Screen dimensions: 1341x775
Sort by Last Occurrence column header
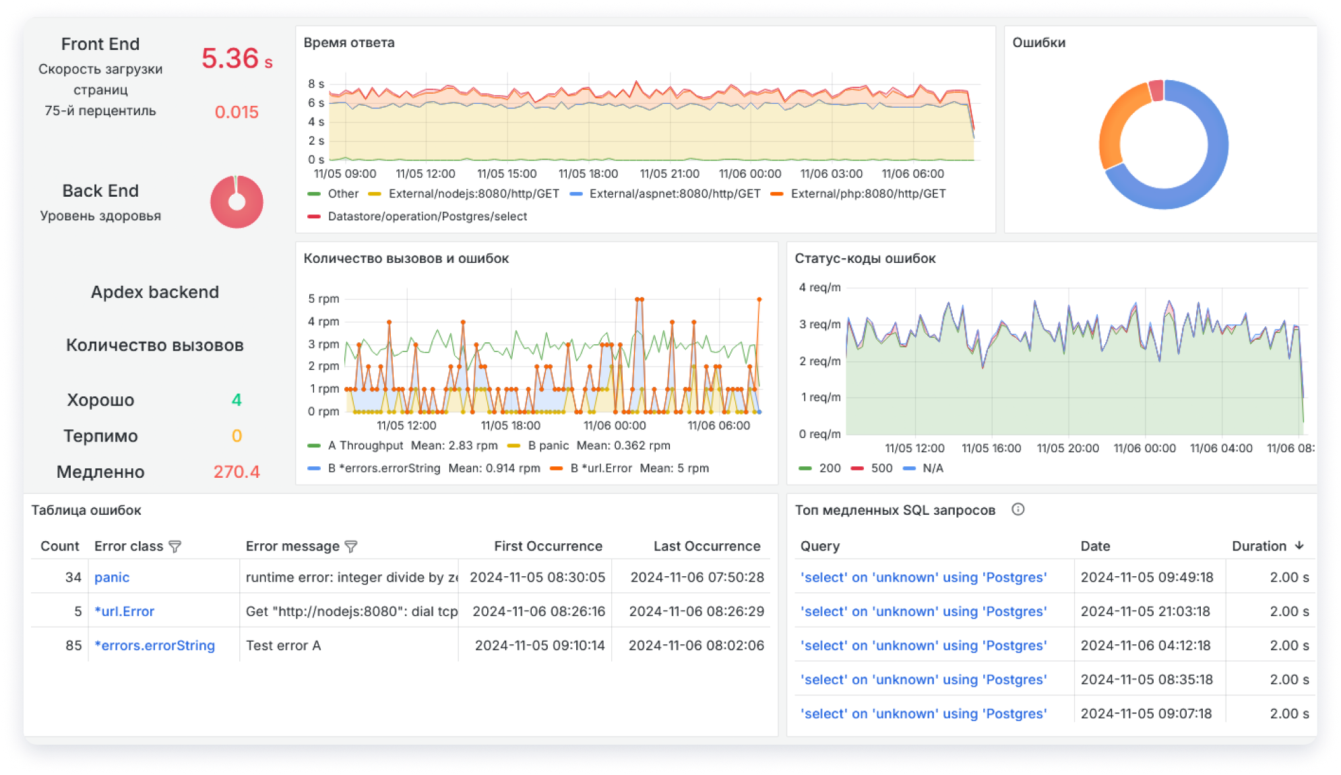(x=706, y=546)
